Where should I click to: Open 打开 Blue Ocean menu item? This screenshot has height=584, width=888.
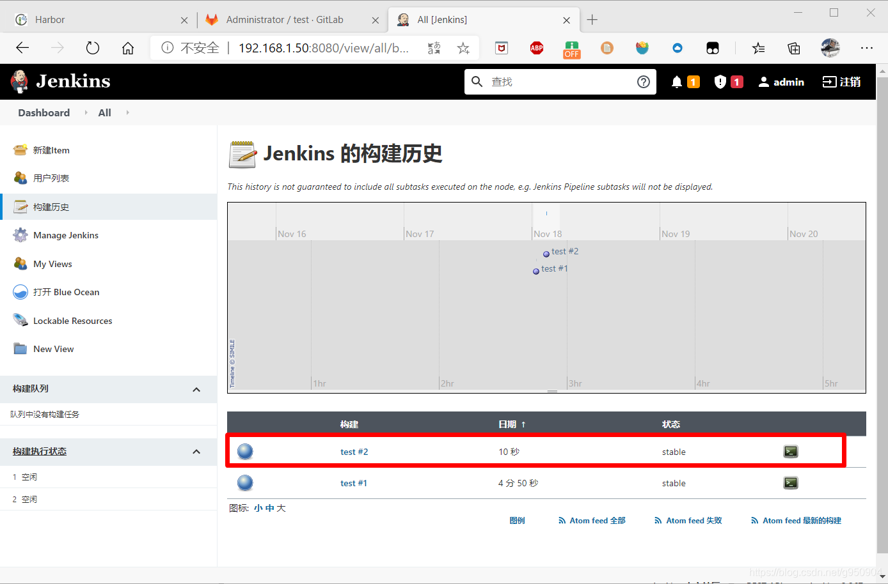(x=67, y=292)
